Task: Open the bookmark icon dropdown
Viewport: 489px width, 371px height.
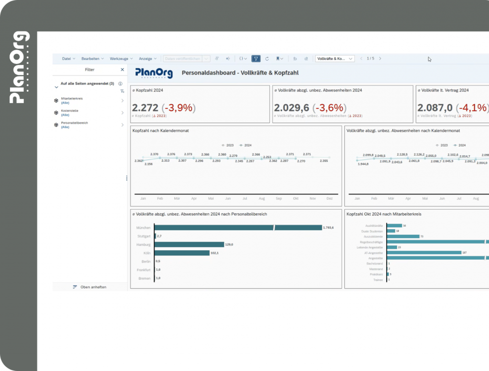Action: pyautogui.click(x=279, y=59)
